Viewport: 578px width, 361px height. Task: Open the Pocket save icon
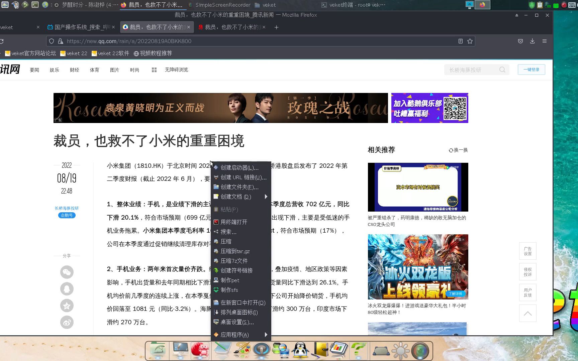point(520,41)
